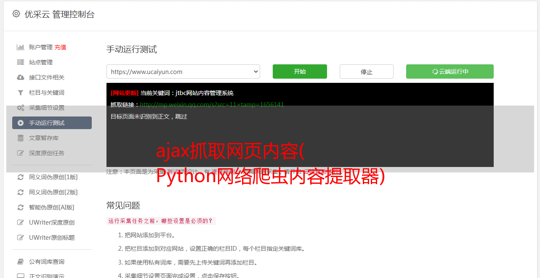Click the 优采云 管理控制台 title
This screenshot has width=540, height=278.
[59, 14]
